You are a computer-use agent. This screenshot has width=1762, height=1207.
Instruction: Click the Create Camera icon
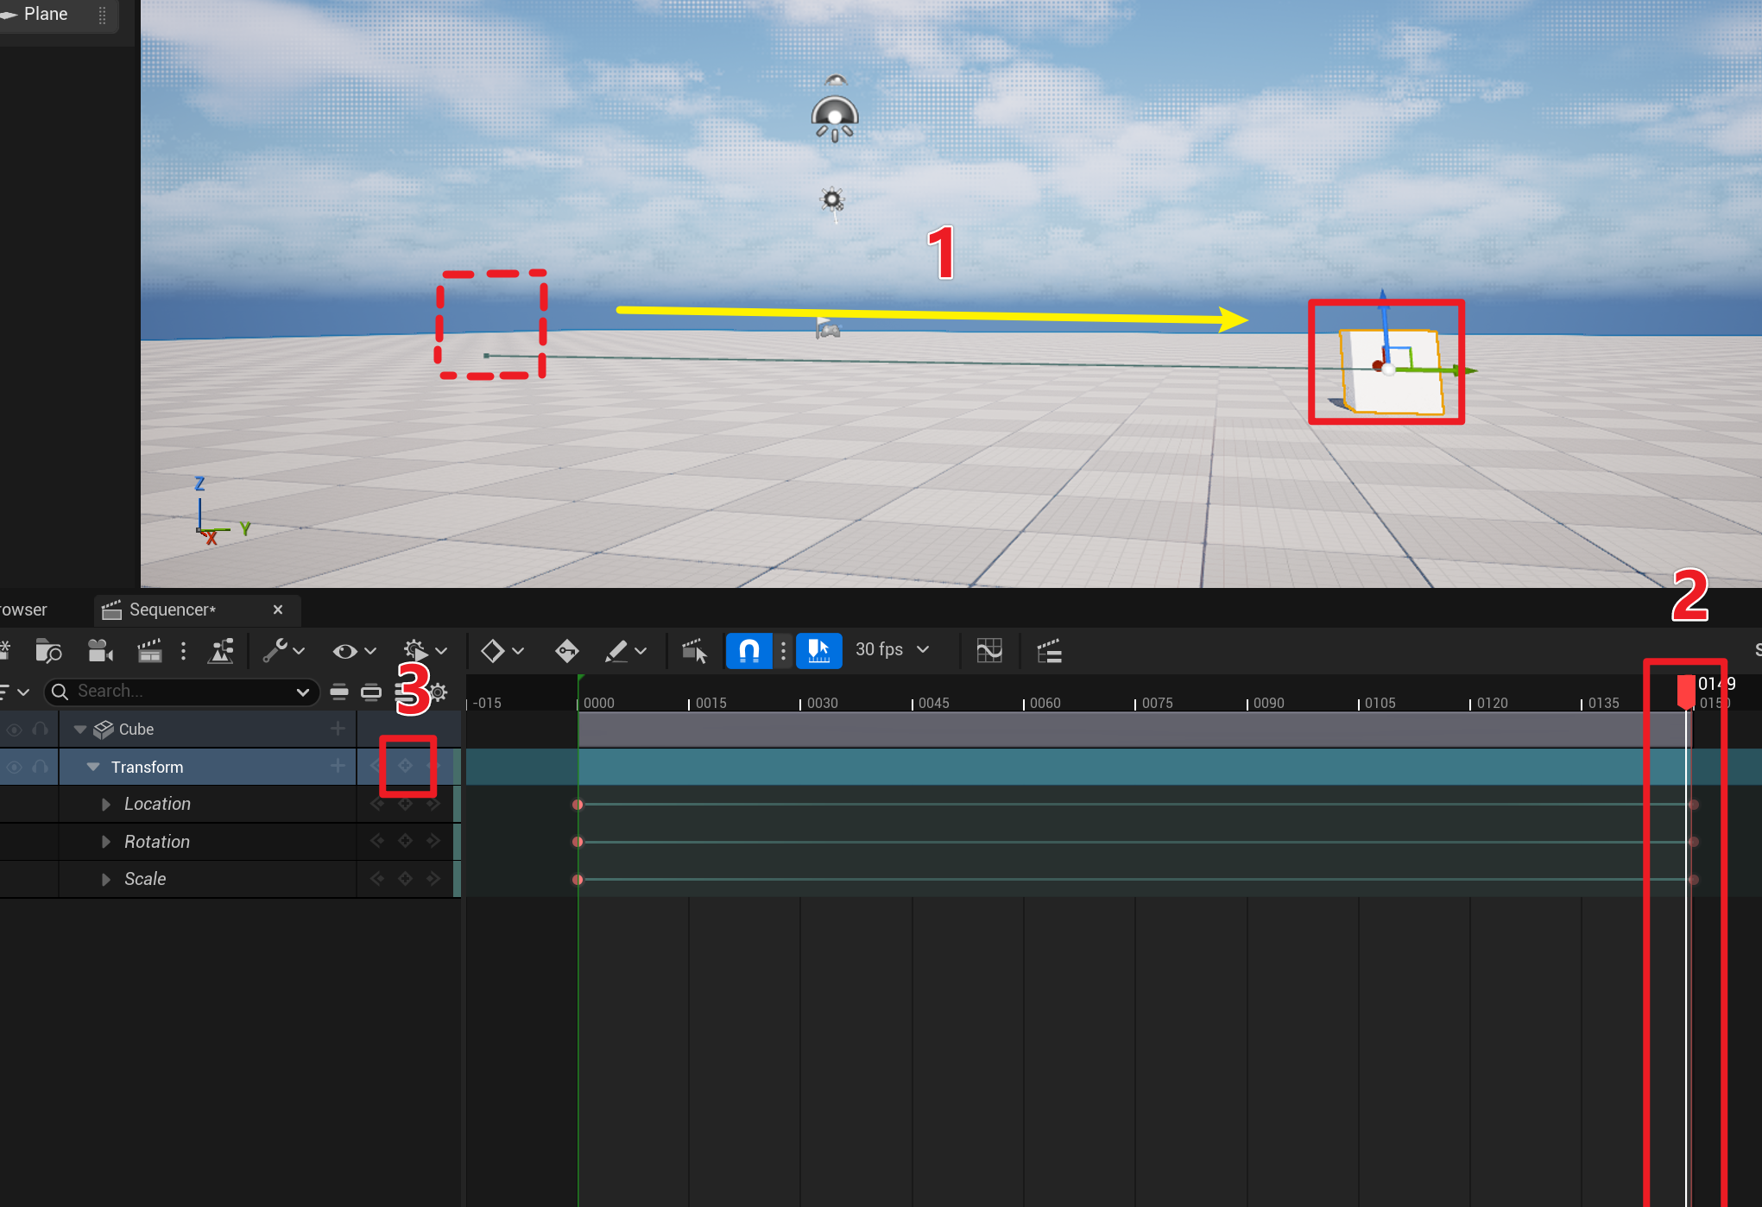pos(100,651)
